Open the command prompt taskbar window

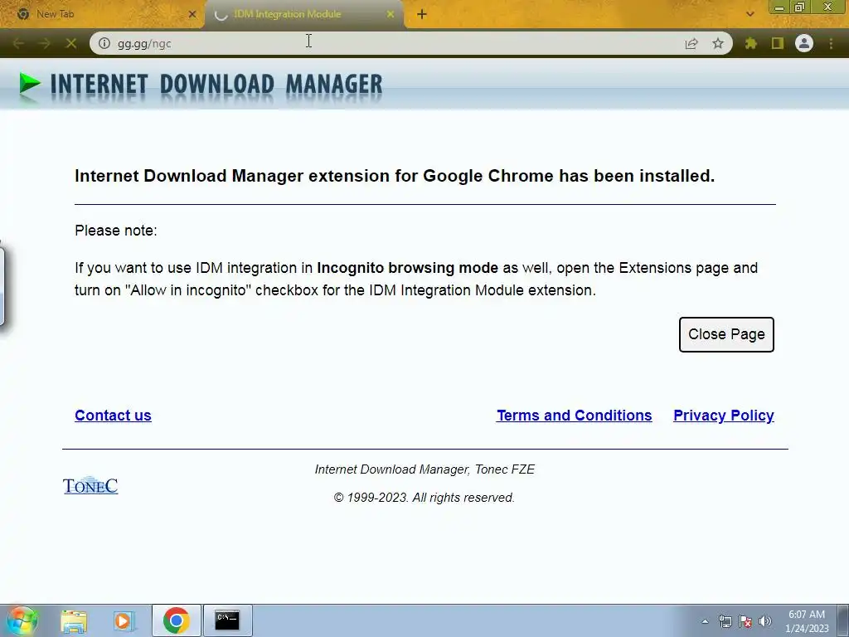click(227, 620)
